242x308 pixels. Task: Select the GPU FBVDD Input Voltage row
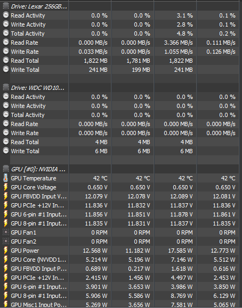[120, 196]
